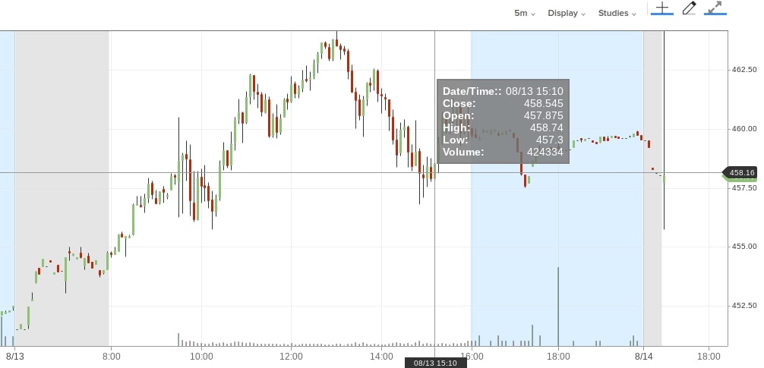
Task: Click the Date/Time info tooltip box
Action: coord(502,121)
